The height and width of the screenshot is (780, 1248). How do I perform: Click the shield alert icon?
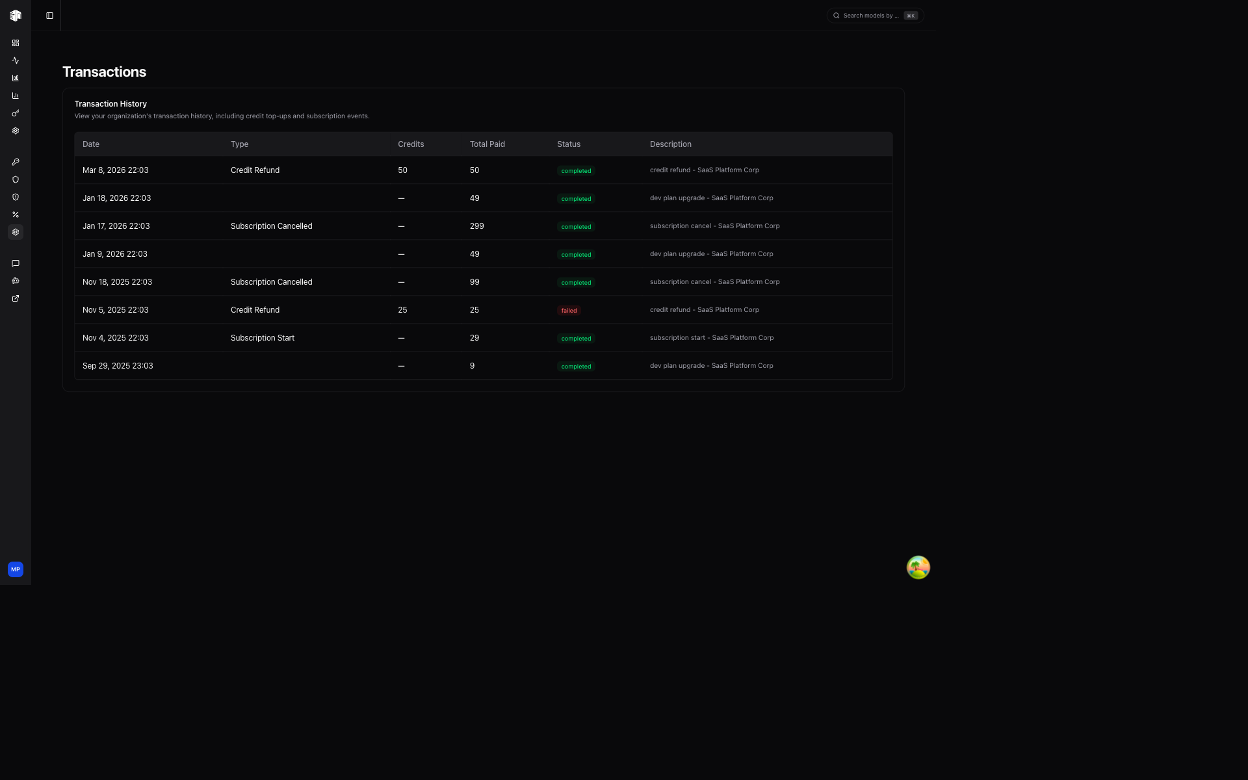(x=16, y=197)
